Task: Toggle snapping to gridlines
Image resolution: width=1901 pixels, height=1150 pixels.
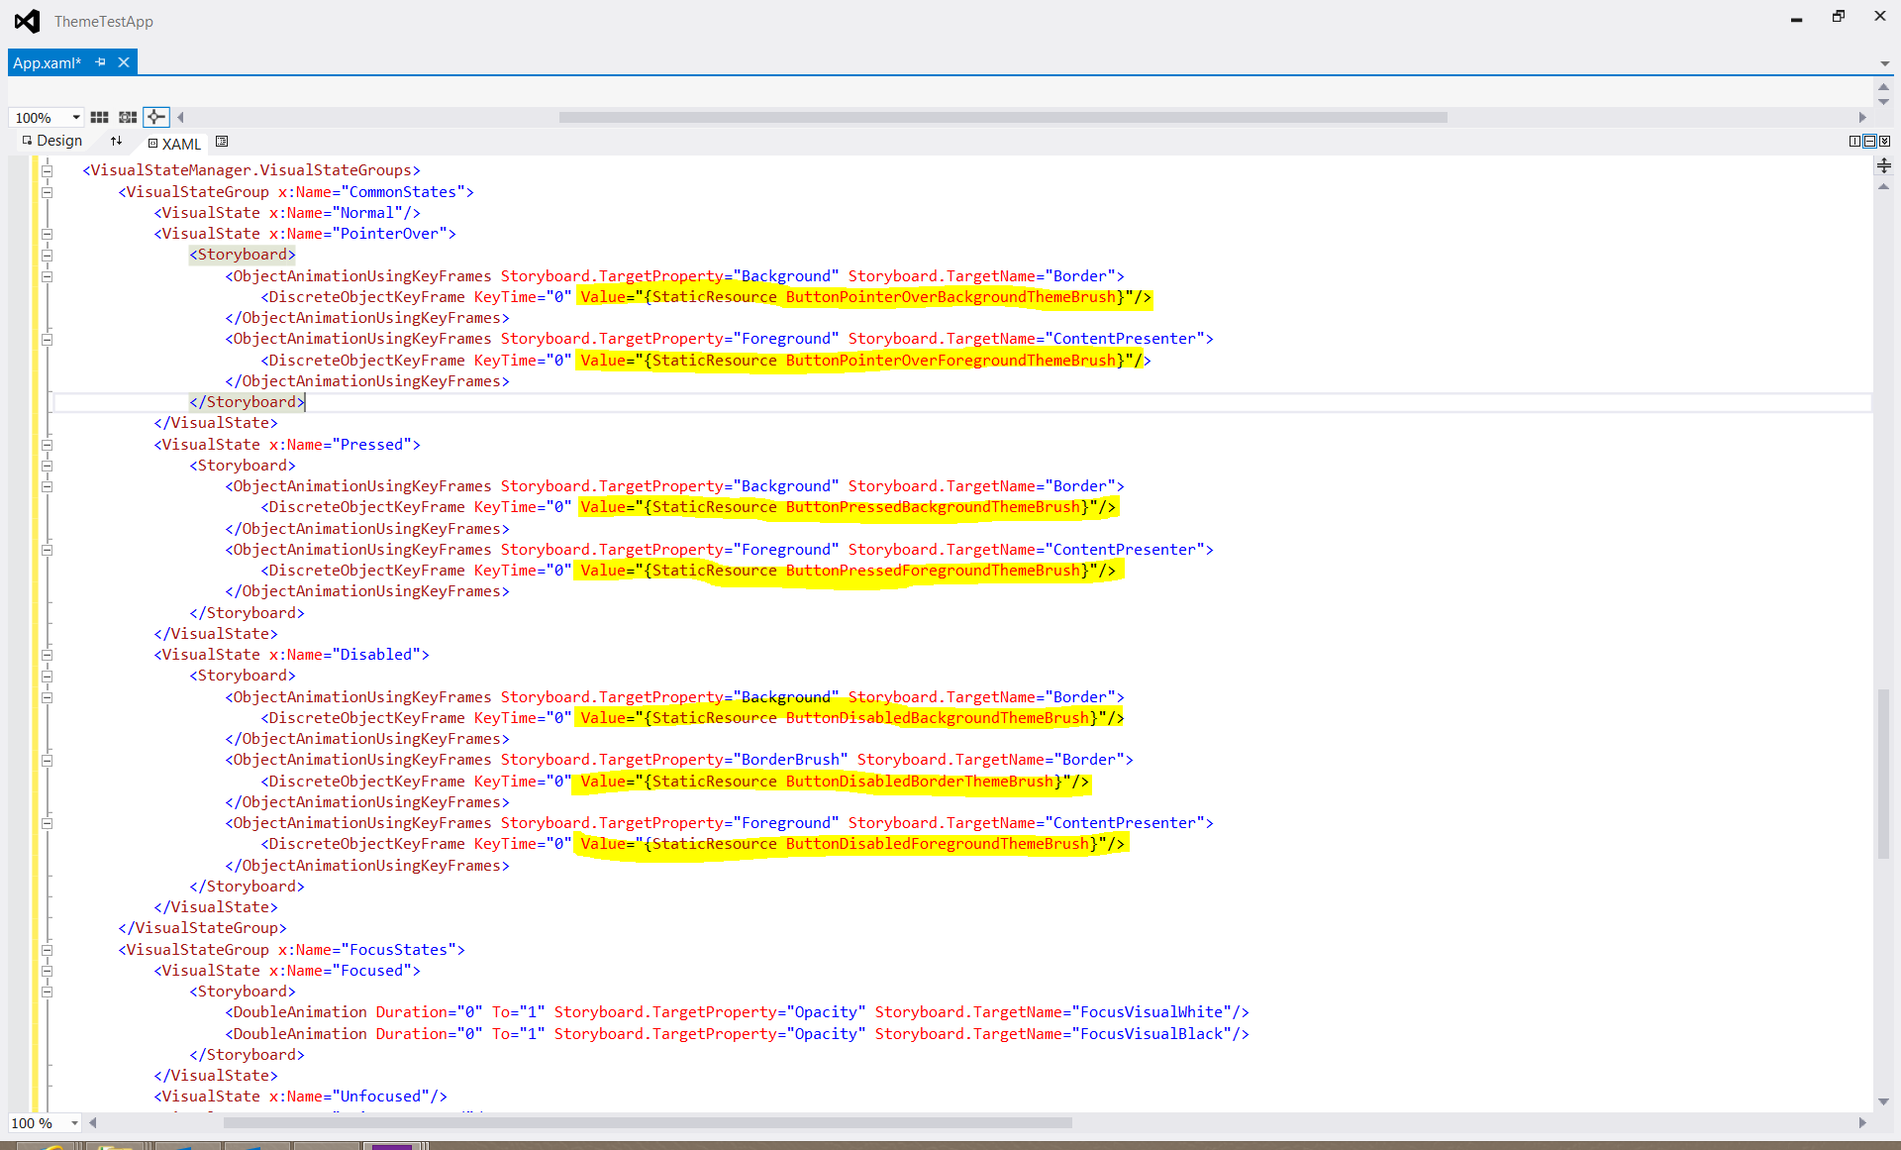Action: click(128, 117)
